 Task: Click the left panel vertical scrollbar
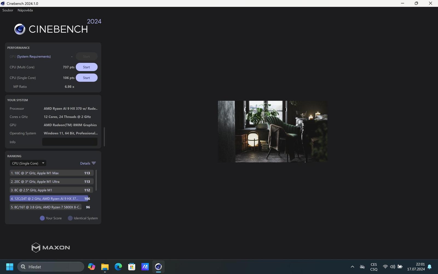pos(104,137)
